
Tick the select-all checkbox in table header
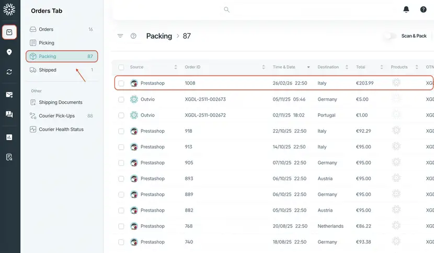(x=121, y=67)
